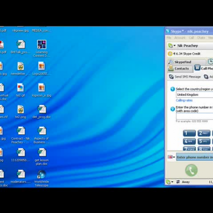Click the history clock tab icon

[210, 61]
